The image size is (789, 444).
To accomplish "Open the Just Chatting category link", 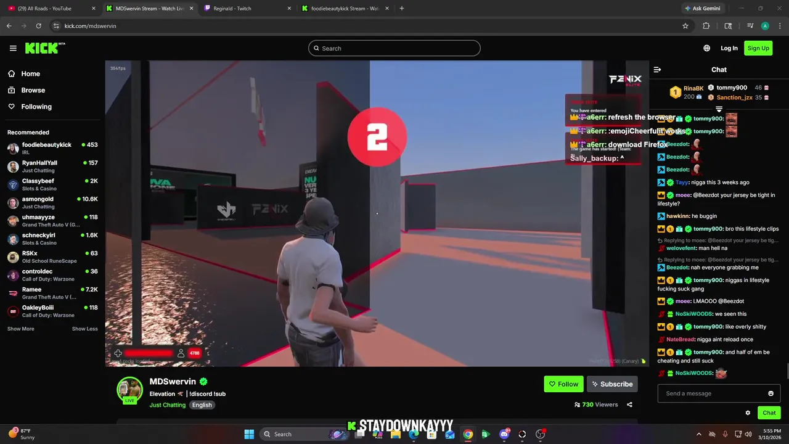I will pyautogui.click(x=167, y=405).
